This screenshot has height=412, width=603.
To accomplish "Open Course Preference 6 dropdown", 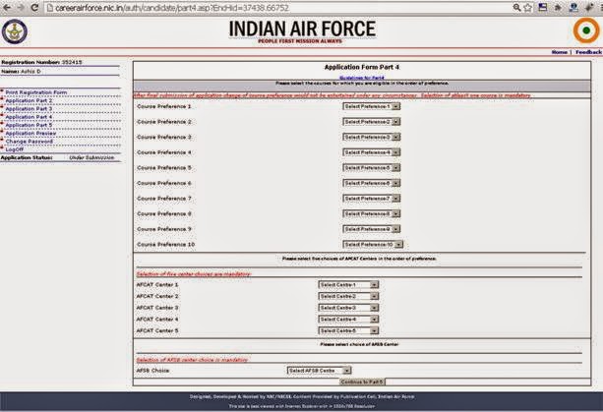I will pyautogui.click(x=372, y=183).
